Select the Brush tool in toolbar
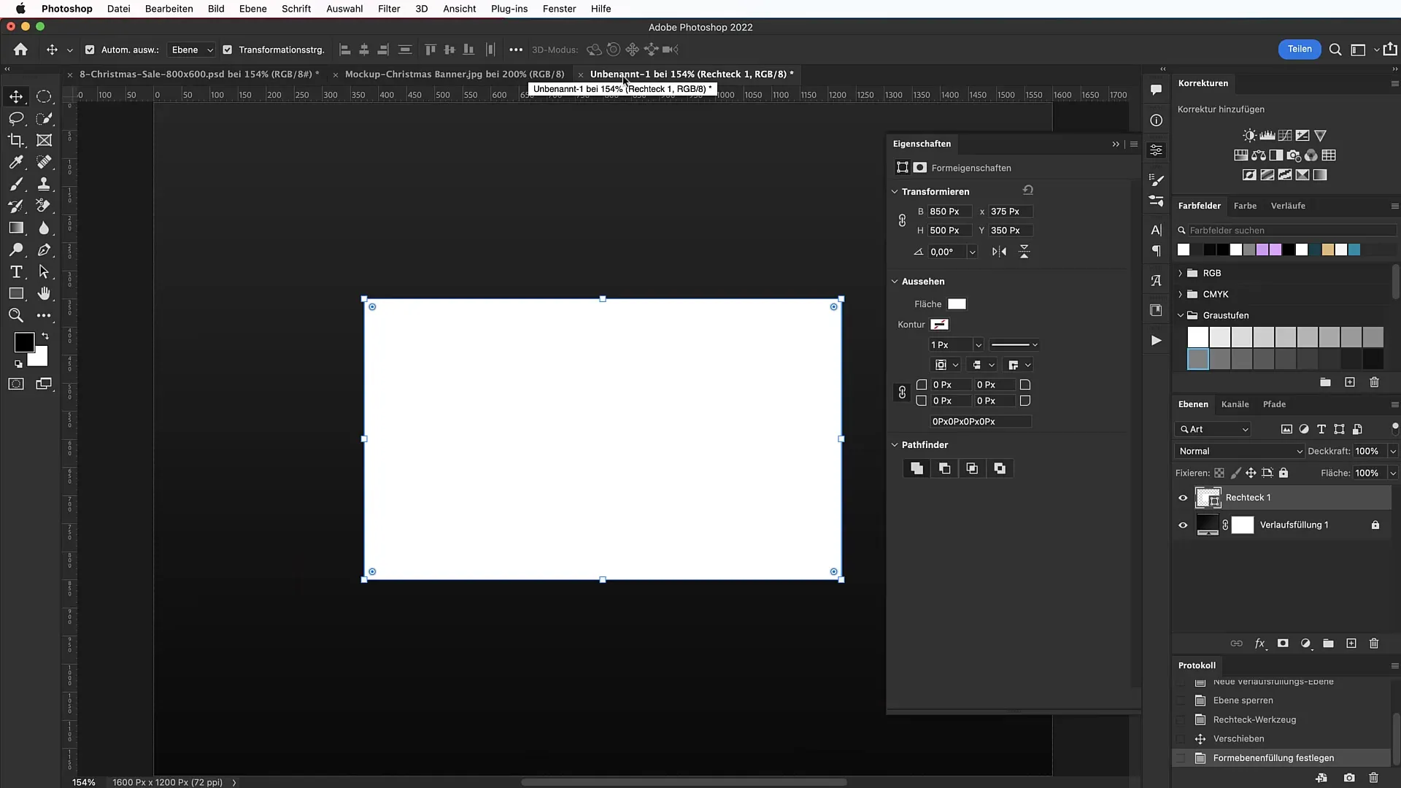The image size is (1401, 788). pos(16,183)
